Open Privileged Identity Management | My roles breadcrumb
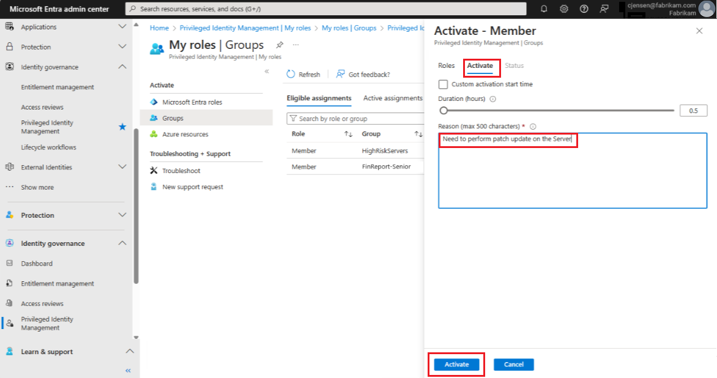717x378 pixels. point(245,28)
